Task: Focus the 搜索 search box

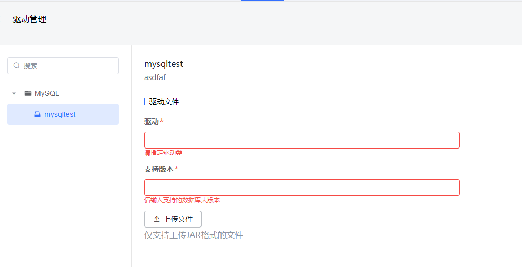Action: click(63, 66)
